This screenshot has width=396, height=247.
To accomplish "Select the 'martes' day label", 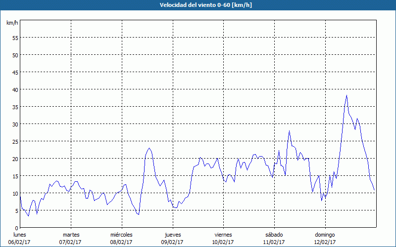I will pos(71,234).
